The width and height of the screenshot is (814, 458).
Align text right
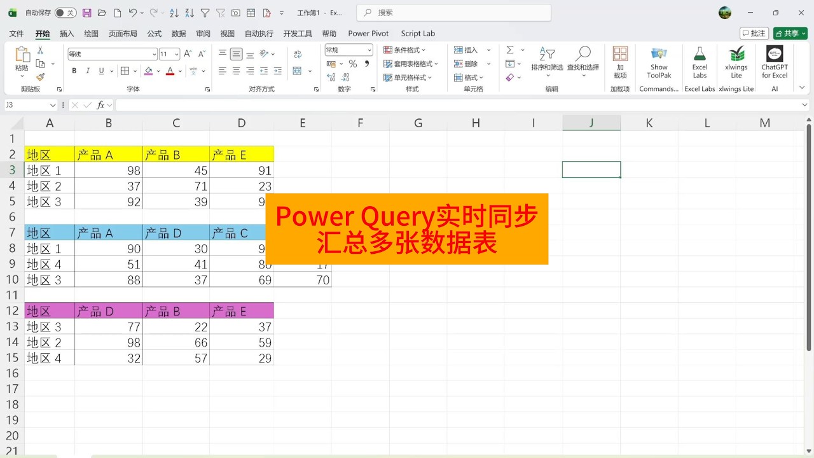[250, 71]
